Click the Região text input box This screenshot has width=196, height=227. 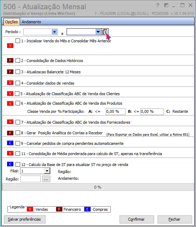31,179
